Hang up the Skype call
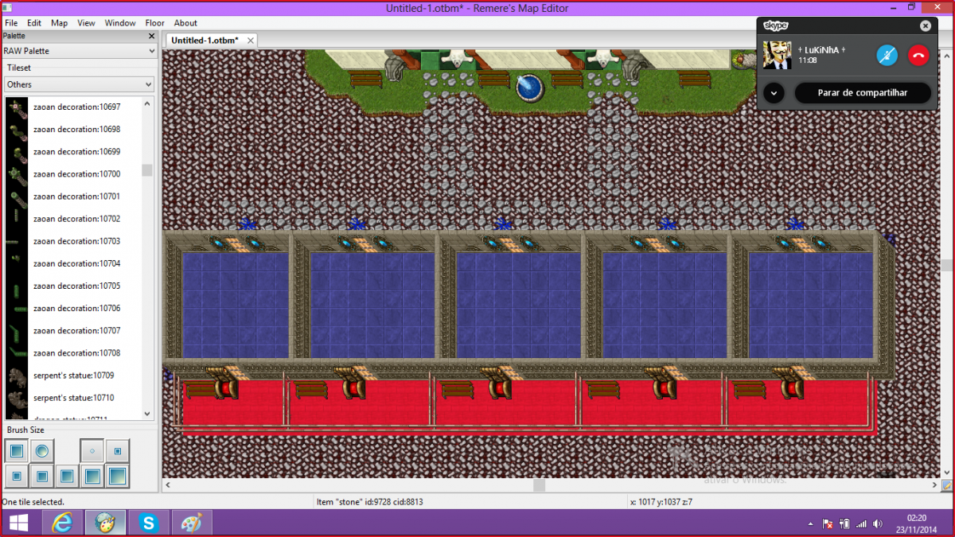Image resolution: width=955 pixels, height=537 pixels. pos(919,55)
